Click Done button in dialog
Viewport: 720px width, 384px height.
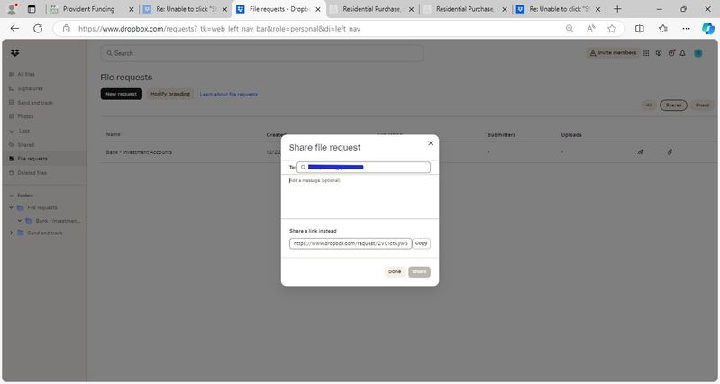pos(395,272)
